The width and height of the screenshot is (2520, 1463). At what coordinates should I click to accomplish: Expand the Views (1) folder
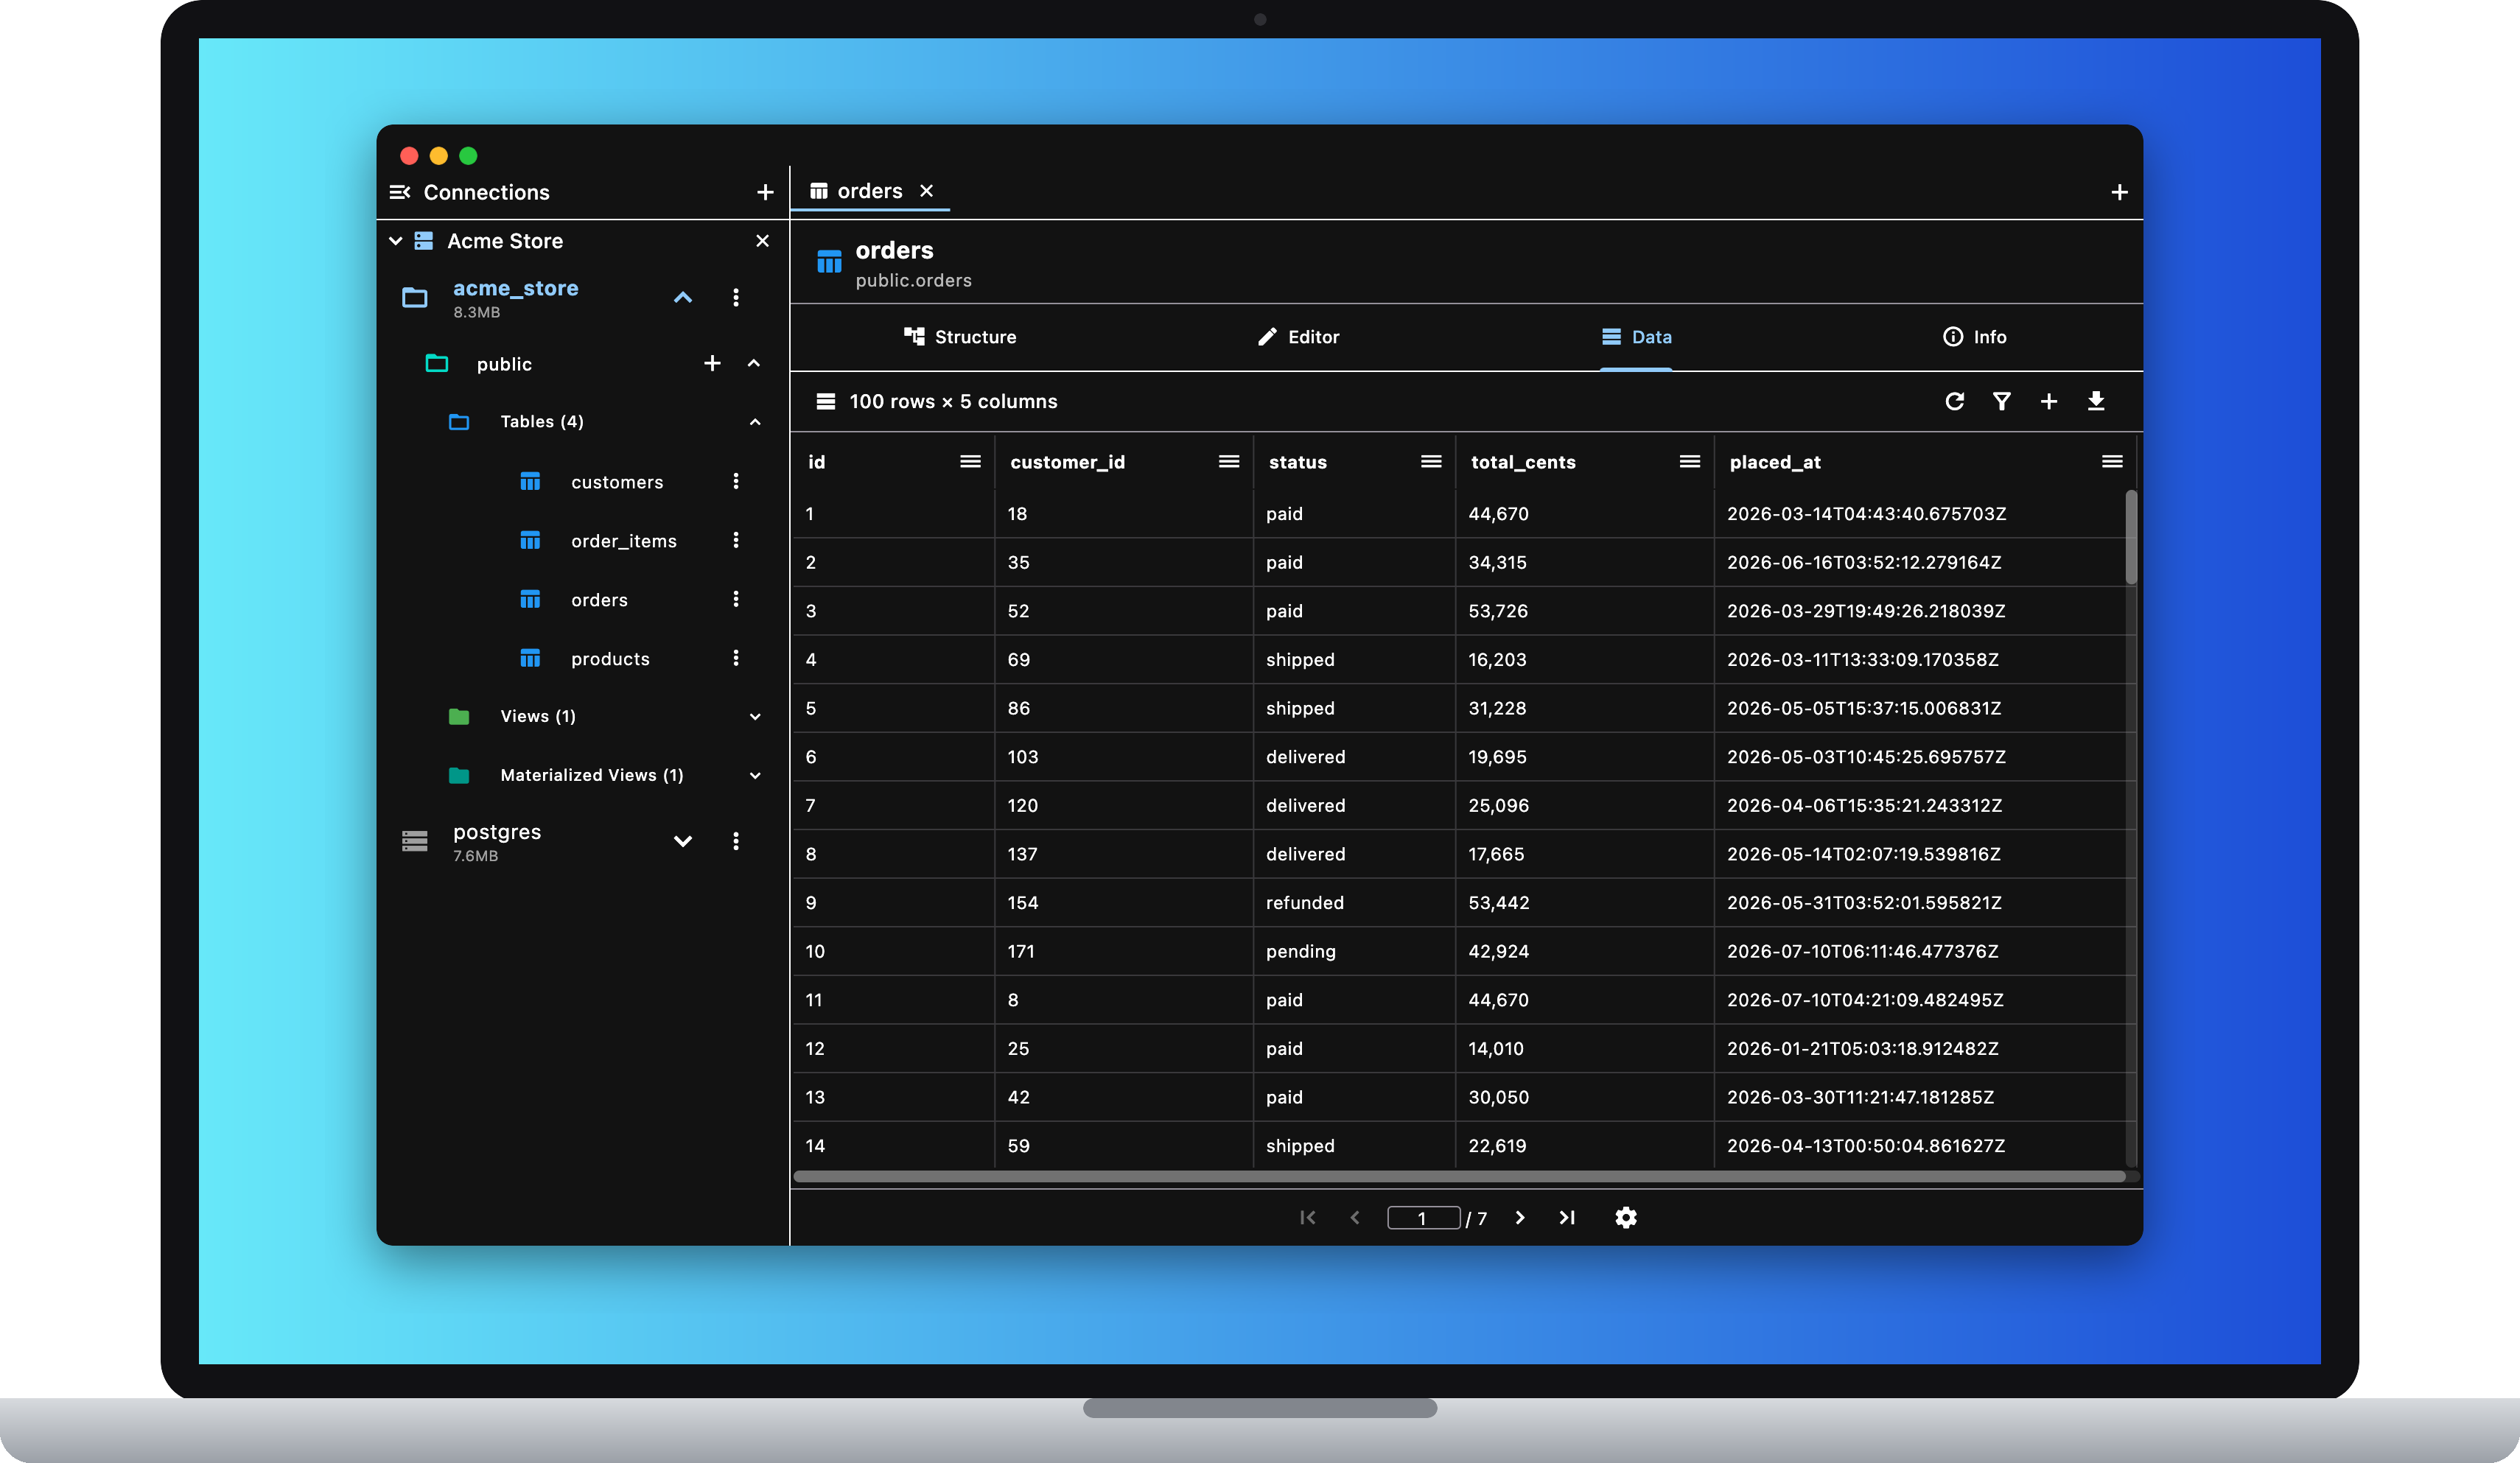(755, 716)
